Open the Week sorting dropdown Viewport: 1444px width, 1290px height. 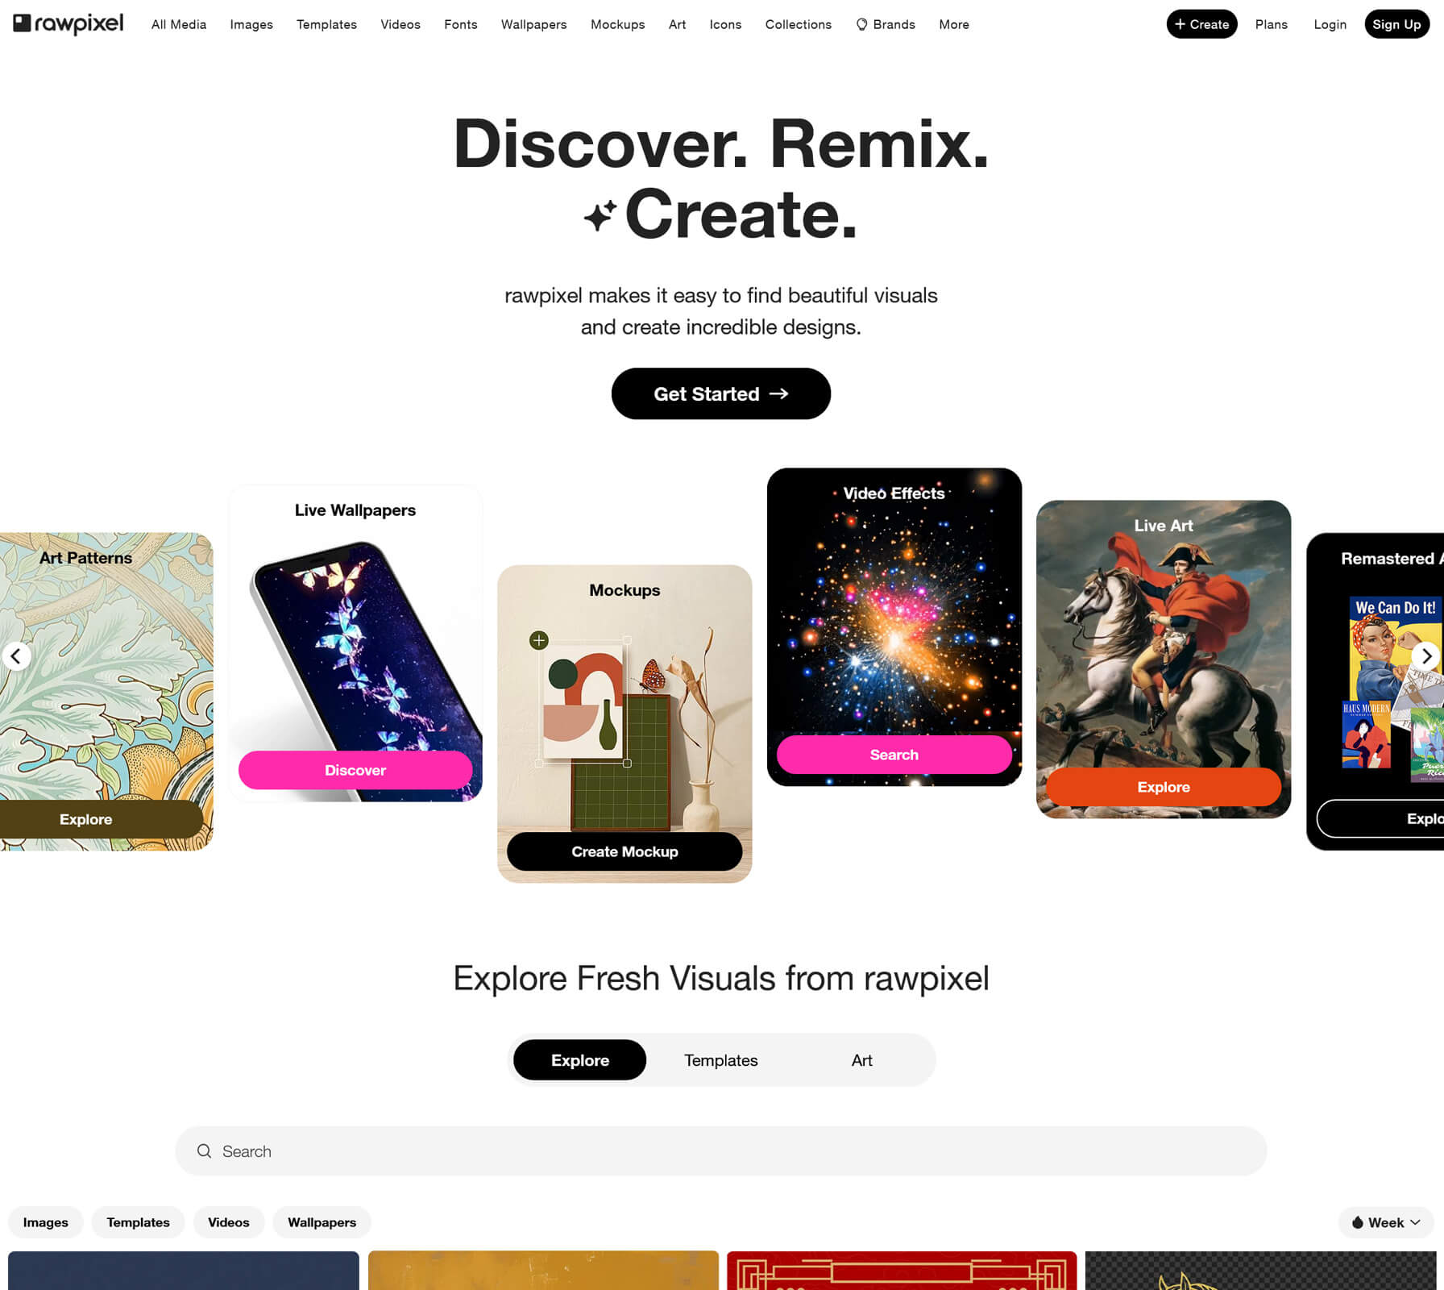(1386, 1222)
